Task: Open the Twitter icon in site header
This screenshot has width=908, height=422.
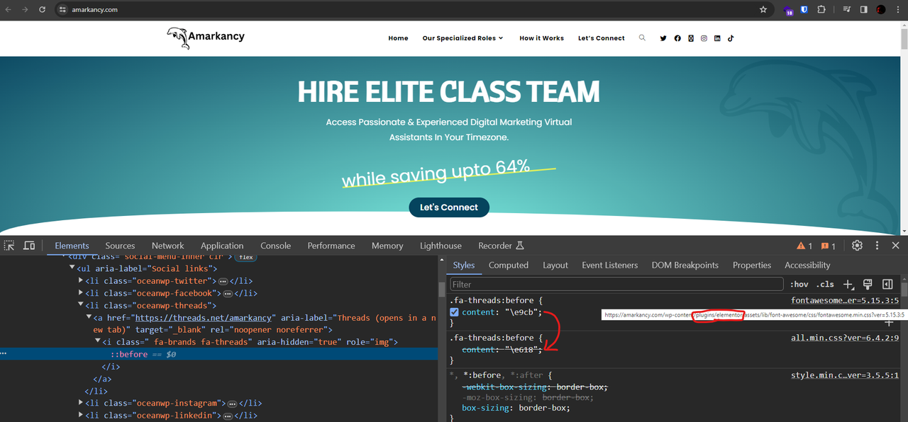Action: 663,38
